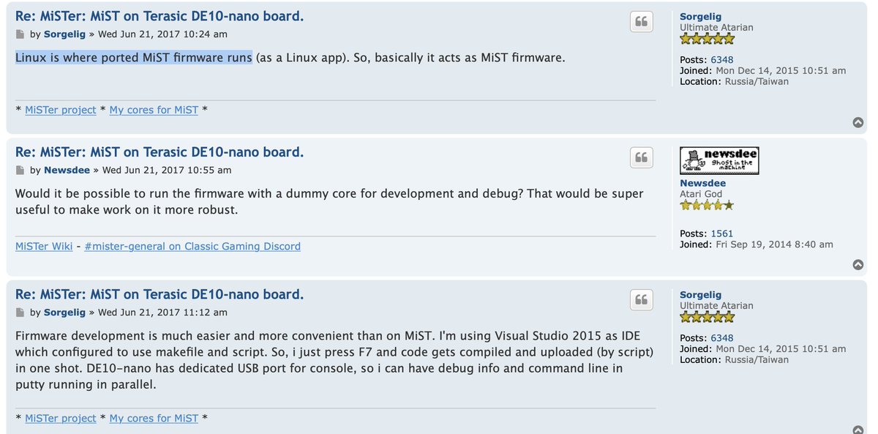The image size is (878, 434).
Task: Show Sorgelig's 6348 posts in third sidebar
Action: coord(722,338)
